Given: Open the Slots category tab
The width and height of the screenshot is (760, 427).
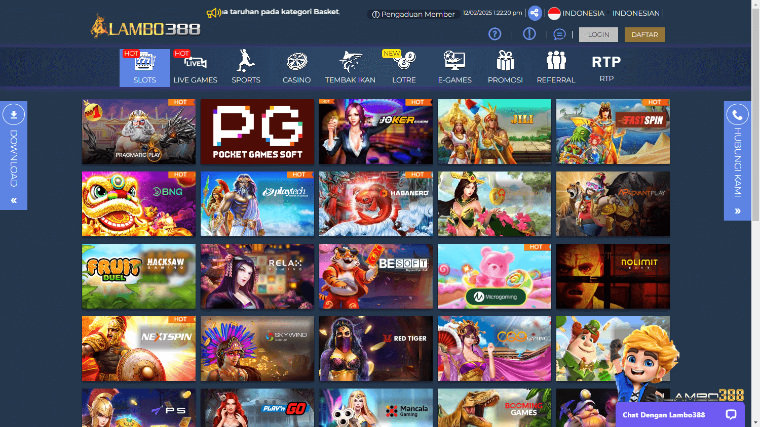Looking at the screenshot, I should [x=145, y=68].
